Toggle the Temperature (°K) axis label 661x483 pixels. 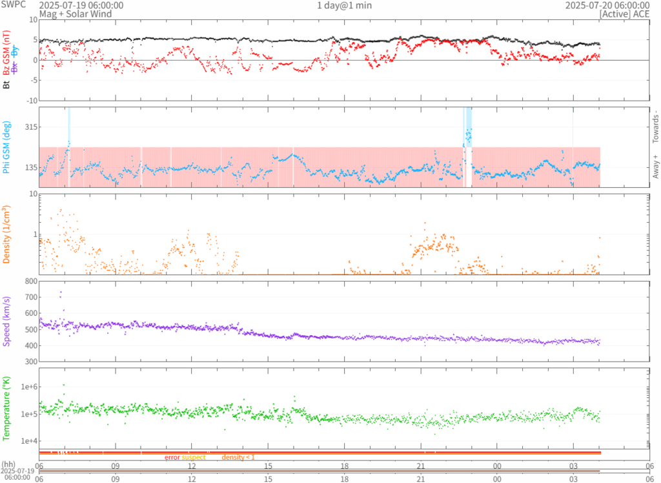(x=6, y=408)
